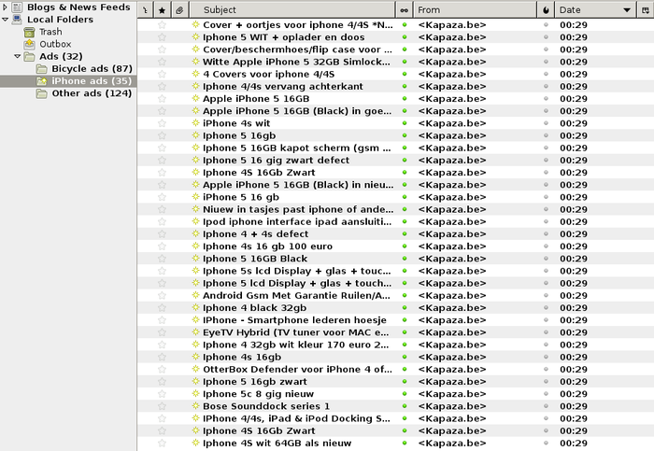Toggle read status dot for '4 Covers voor iphone 4/4S'
Viewport: 654px width, 451px height.
coord(405,74)
